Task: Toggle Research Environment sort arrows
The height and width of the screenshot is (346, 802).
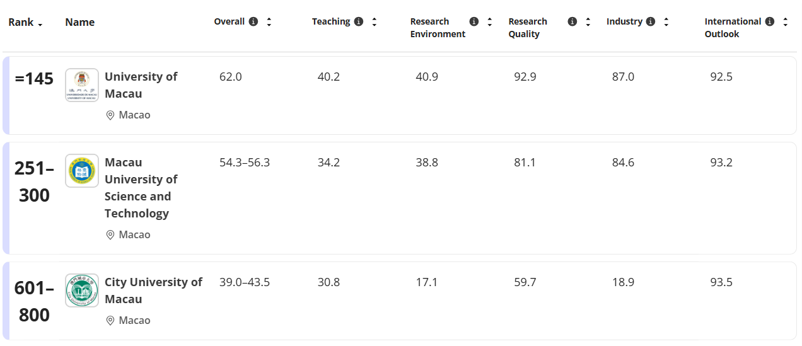Action: click(x=490, y=21)
